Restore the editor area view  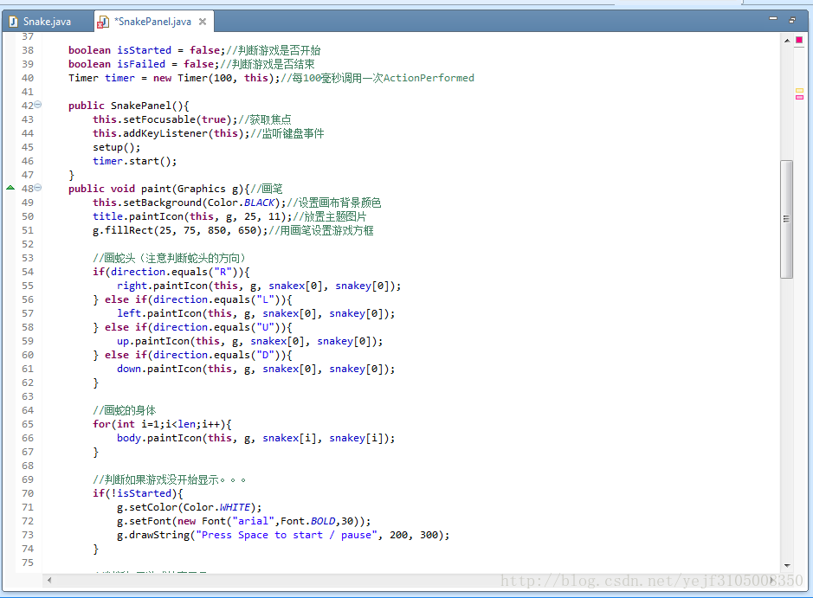coord(792,20)
